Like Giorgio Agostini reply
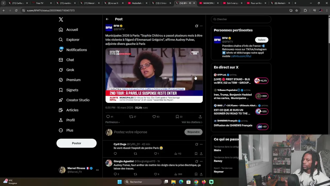Screen dimensions: 330x186 click(155, 174)
